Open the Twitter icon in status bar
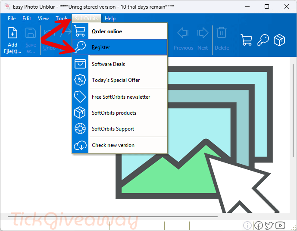 click(269, 225)
